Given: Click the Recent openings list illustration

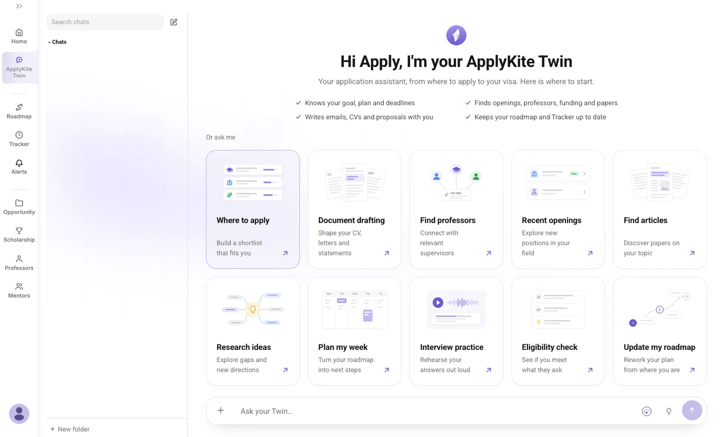Looking at the screenshot, I should tap(558, 182).
